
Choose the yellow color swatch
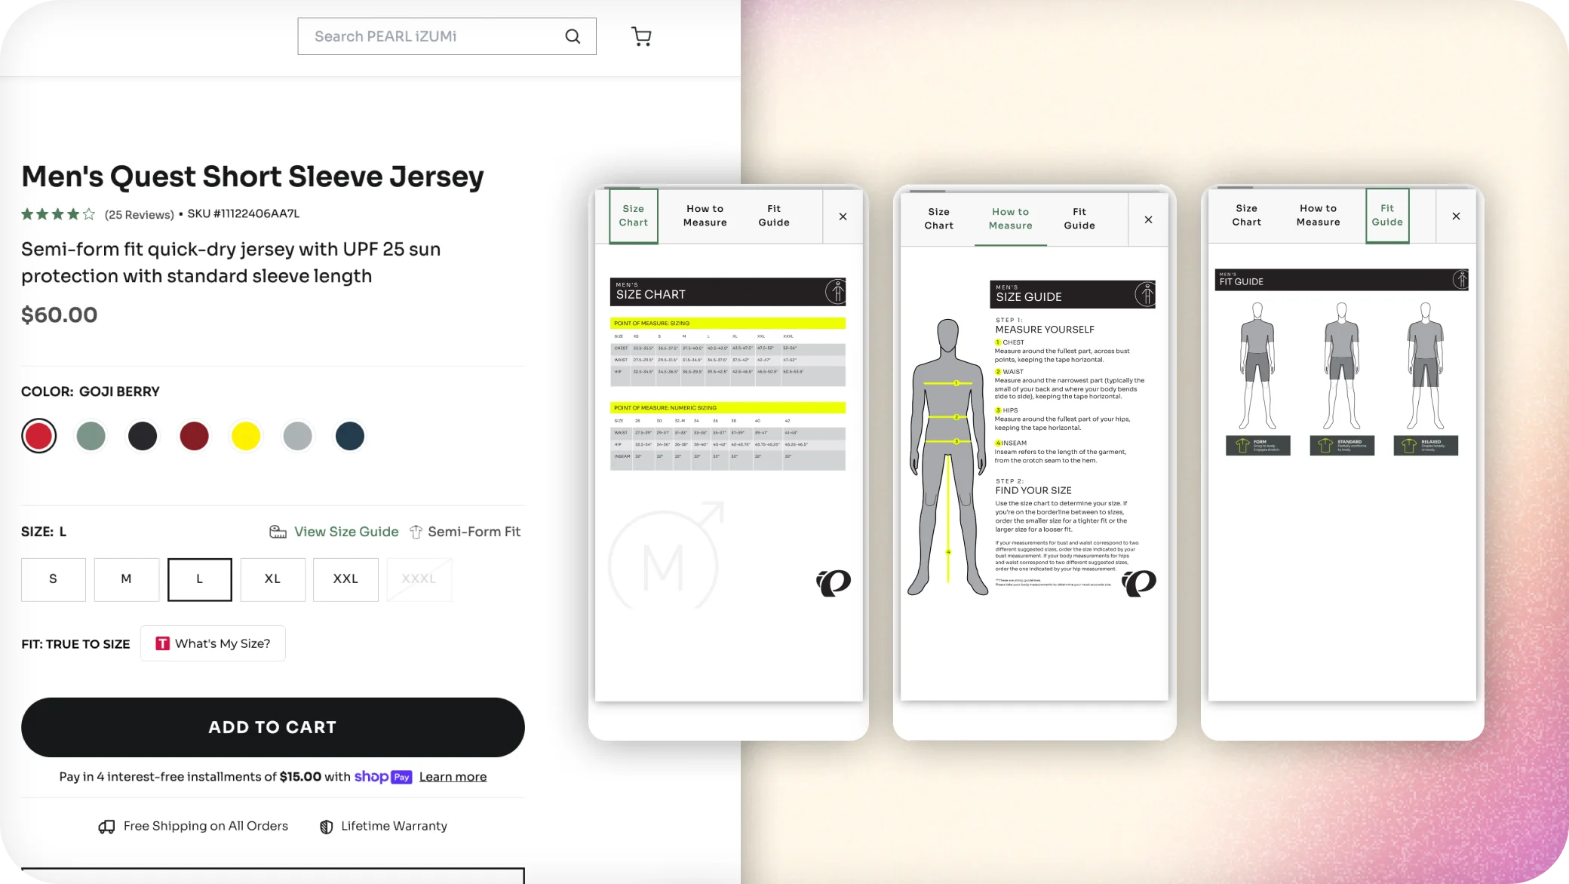click(x=246, y=436)
